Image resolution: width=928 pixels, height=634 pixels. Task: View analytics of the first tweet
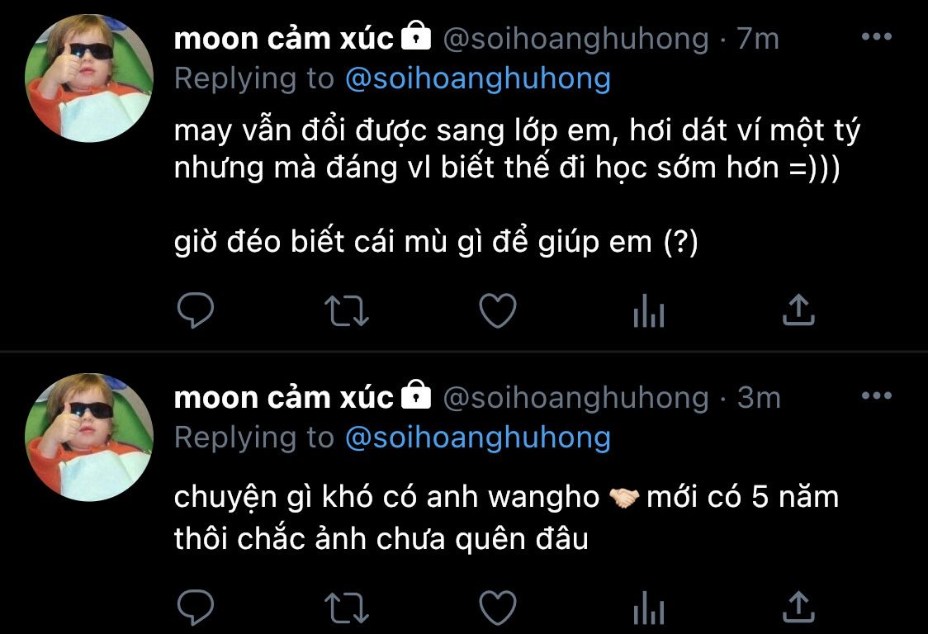(649, 310)
